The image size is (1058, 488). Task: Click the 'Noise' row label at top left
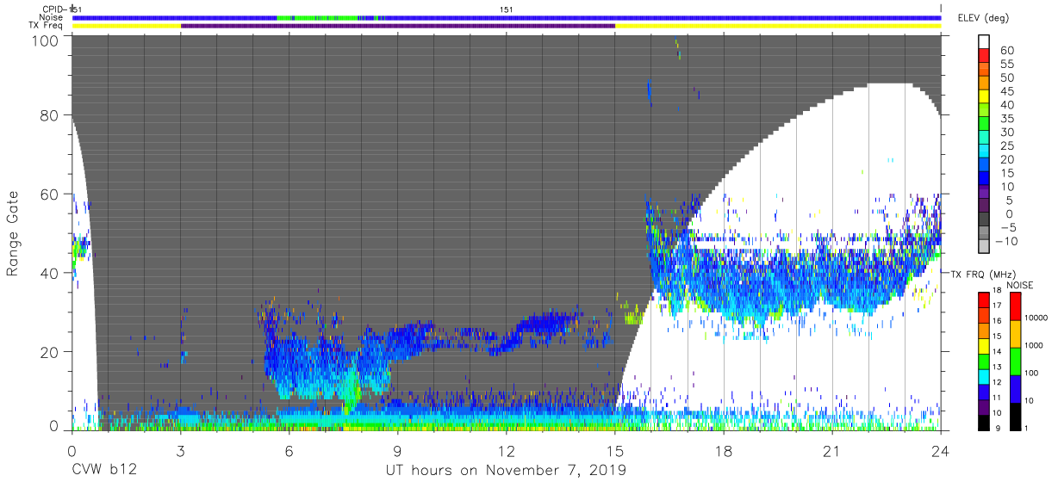[x=52, y=17]
